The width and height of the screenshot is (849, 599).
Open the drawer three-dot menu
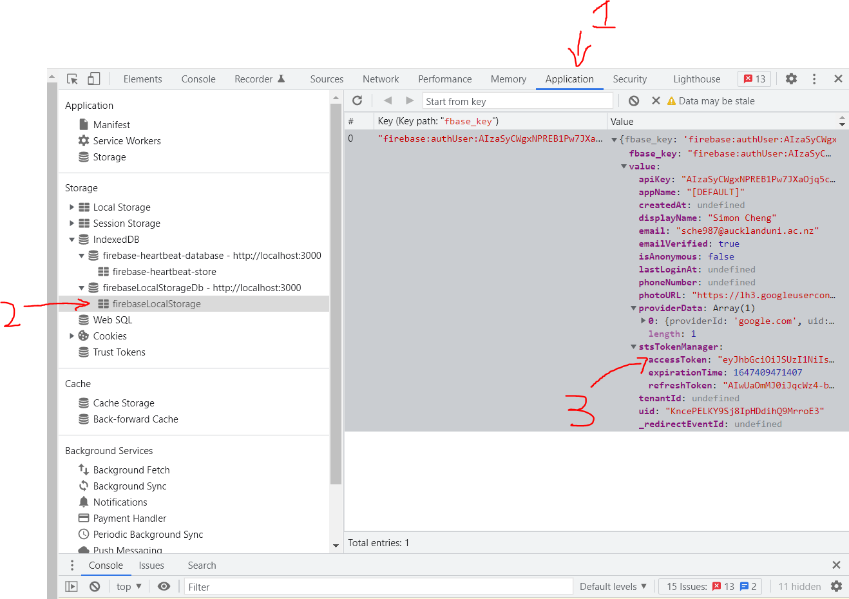(72, 565)
